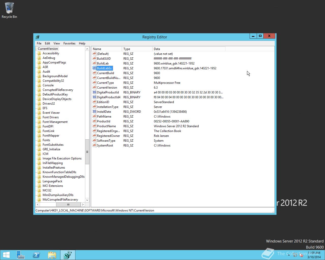The image size is (325, 260).
Task: Click the folder icon of ICM key
Action: point(39,154)
